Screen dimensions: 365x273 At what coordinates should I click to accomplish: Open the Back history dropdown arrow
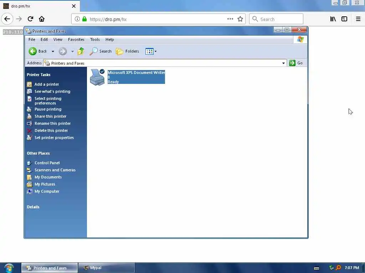(53, 52)
